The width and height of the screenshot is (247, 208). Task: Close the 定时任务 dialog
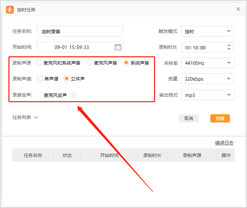pyautogui.click(x=238, y=9)
